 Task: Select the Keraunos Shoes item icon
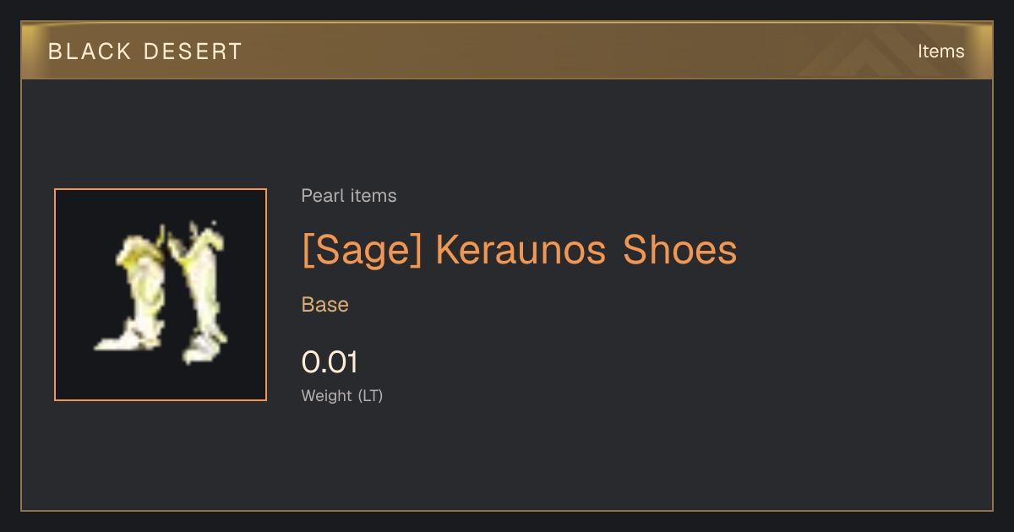click(x=161, y=295)
